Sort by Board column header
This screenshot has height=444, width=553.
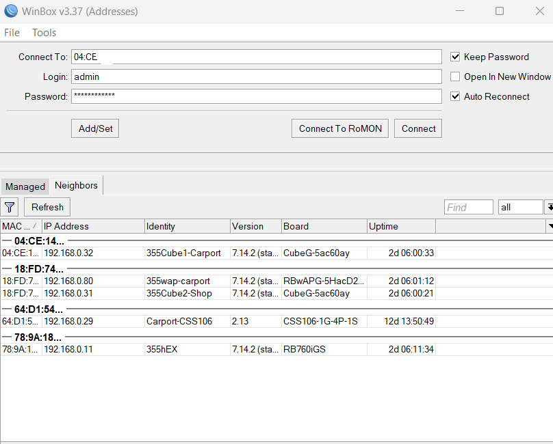point(324,226)
